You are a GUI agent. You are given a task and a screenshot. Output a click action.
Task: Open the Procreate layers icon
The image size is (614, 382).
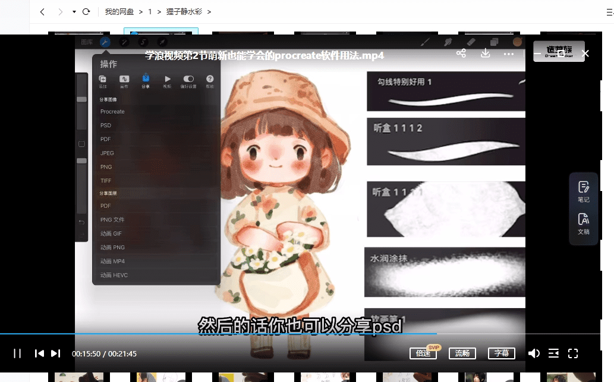(x=494, y=42)
